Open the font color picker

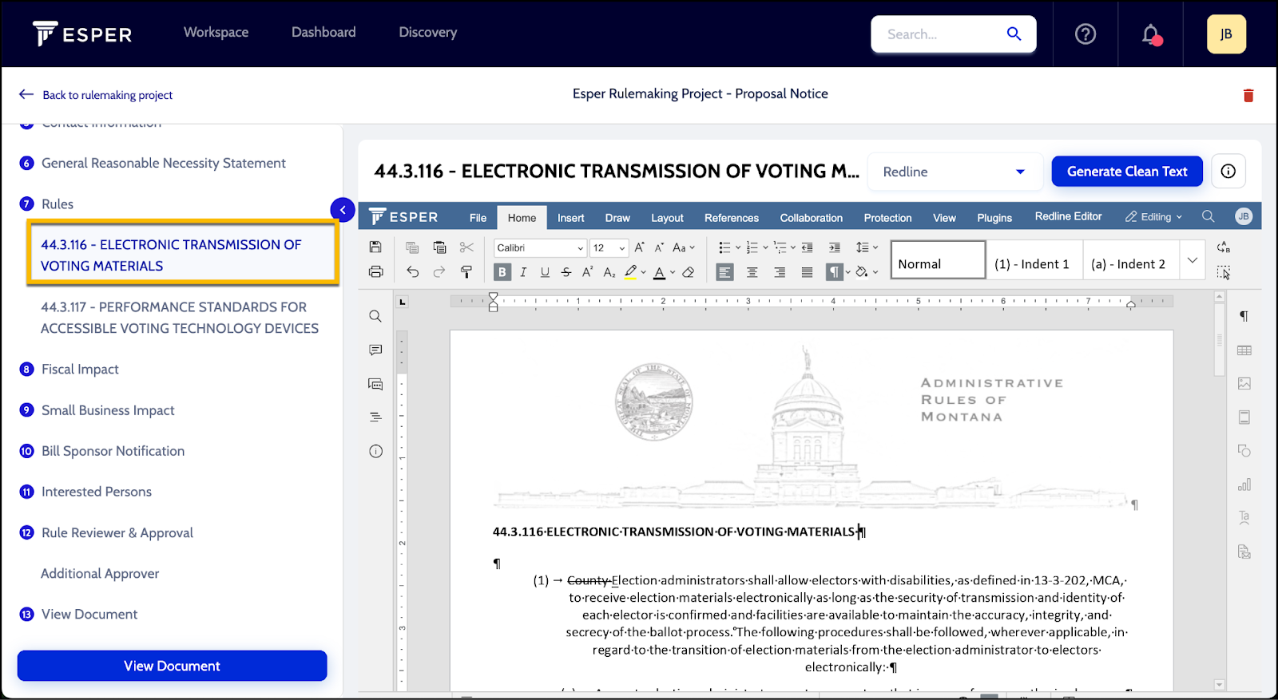664,272
